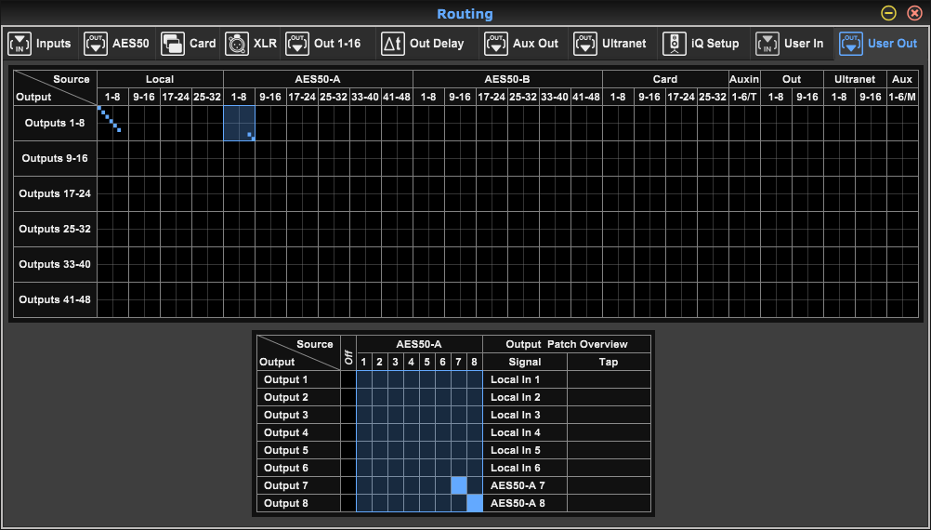The height and width of the screenshot is (530, 931).
Task: Patch AES50-A channel 5 to Output 5
Action: tap(426, 450)
